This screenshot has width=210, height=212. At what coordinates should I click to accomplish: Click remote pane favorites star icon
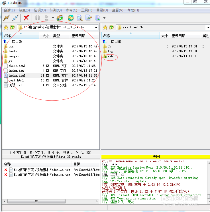click(105, 27)
